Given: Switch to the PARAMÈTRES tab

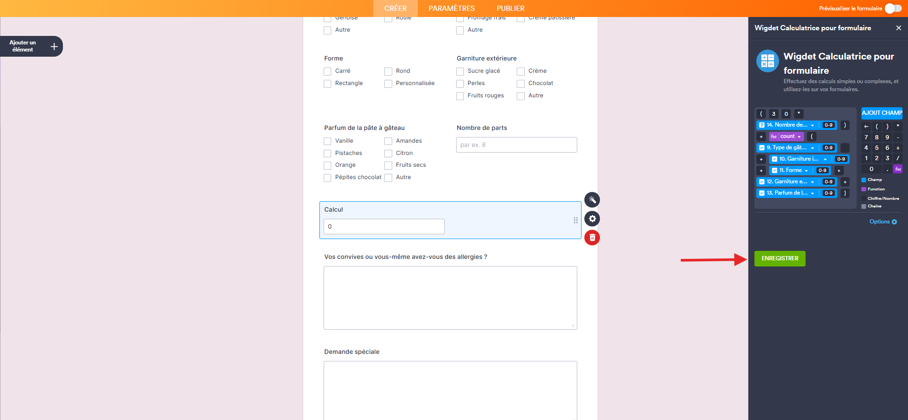Looking at the screenshot, I should pyautogui.click(x=451, y=9).
